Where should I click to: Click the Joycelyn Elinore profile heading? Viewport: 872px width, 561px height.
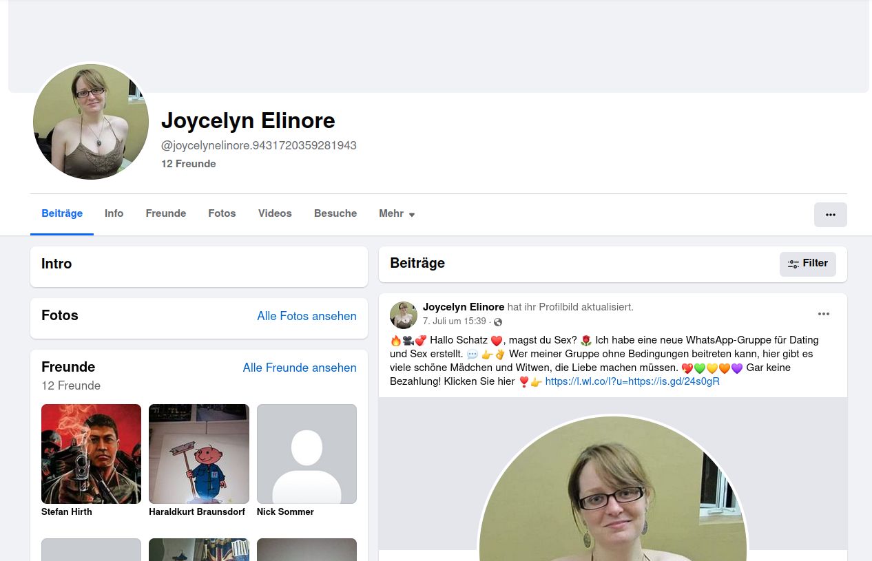coord(248,121)
